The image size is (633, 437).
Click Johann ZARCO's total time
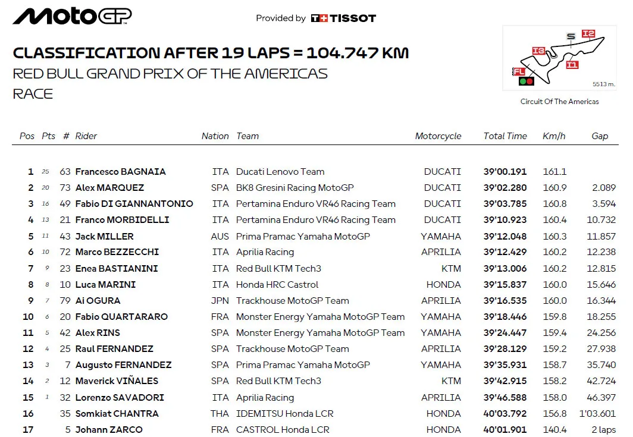505,430
